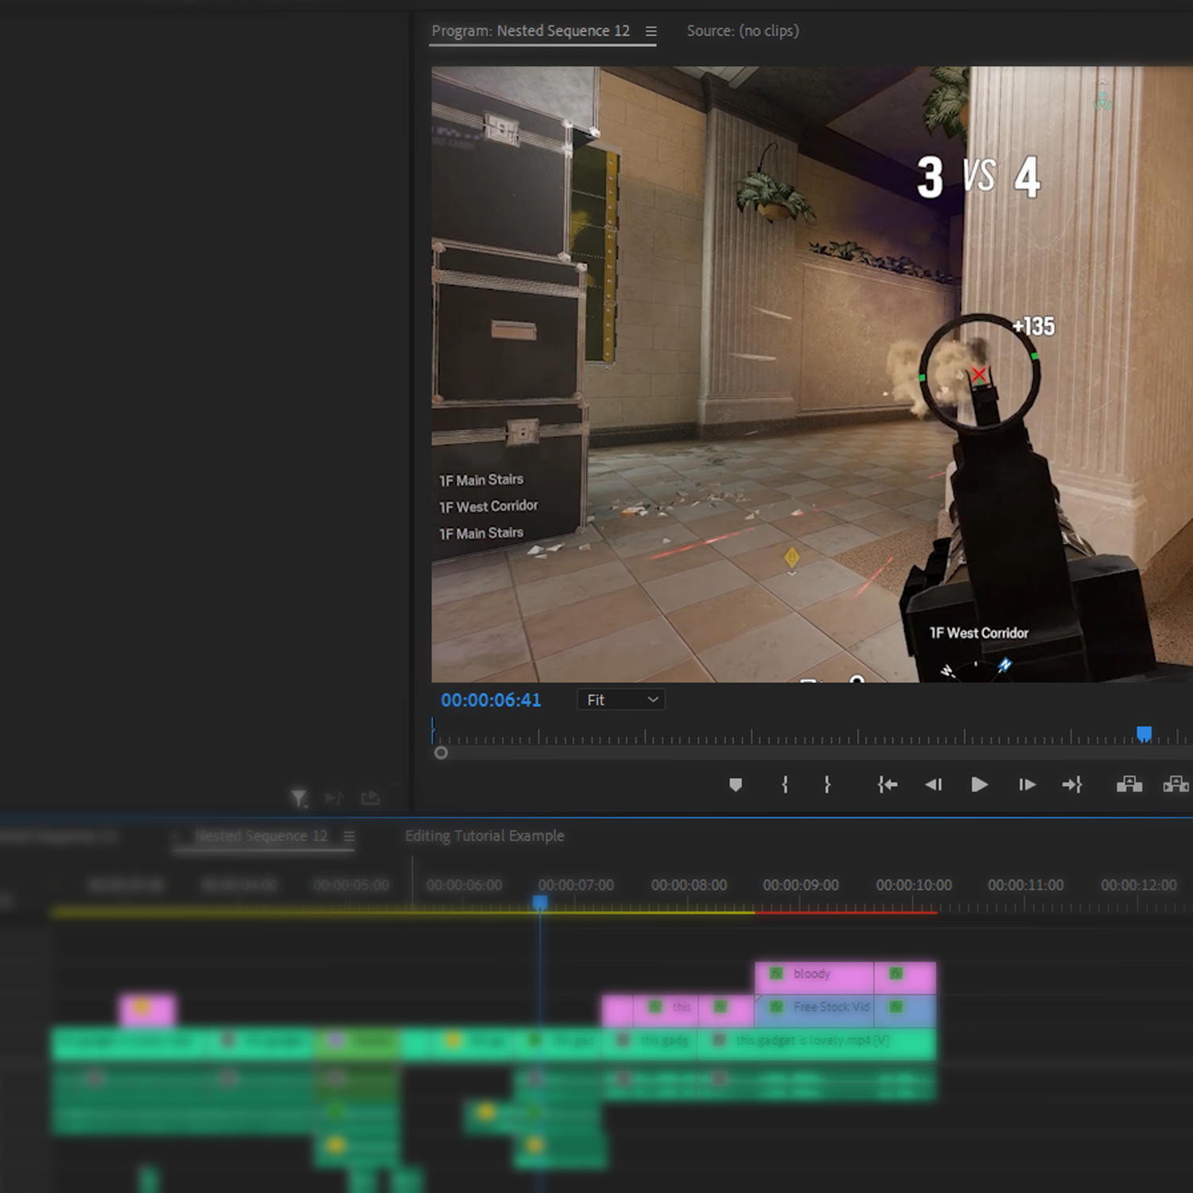Open the filter funnel options
The image size is (1193, 1193).
299,798
